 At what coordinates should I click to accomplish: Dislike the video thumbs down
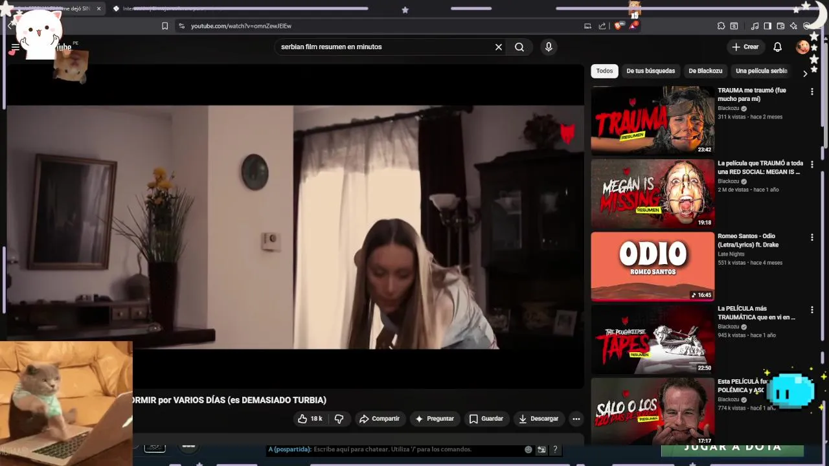coord(339,419)
